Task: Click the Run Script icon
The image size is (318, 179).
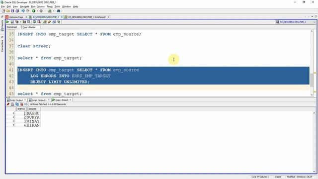Action: coord(12,22)
